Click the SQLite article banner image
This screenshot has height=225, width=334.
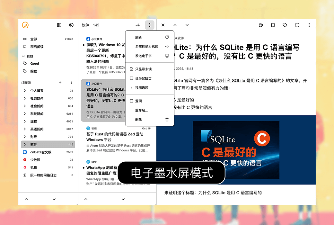(236, 150)
